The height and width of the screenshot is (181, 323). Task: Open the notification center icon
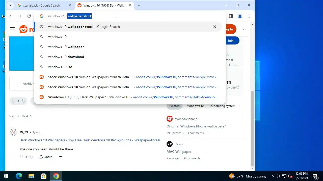click(315, 176)
